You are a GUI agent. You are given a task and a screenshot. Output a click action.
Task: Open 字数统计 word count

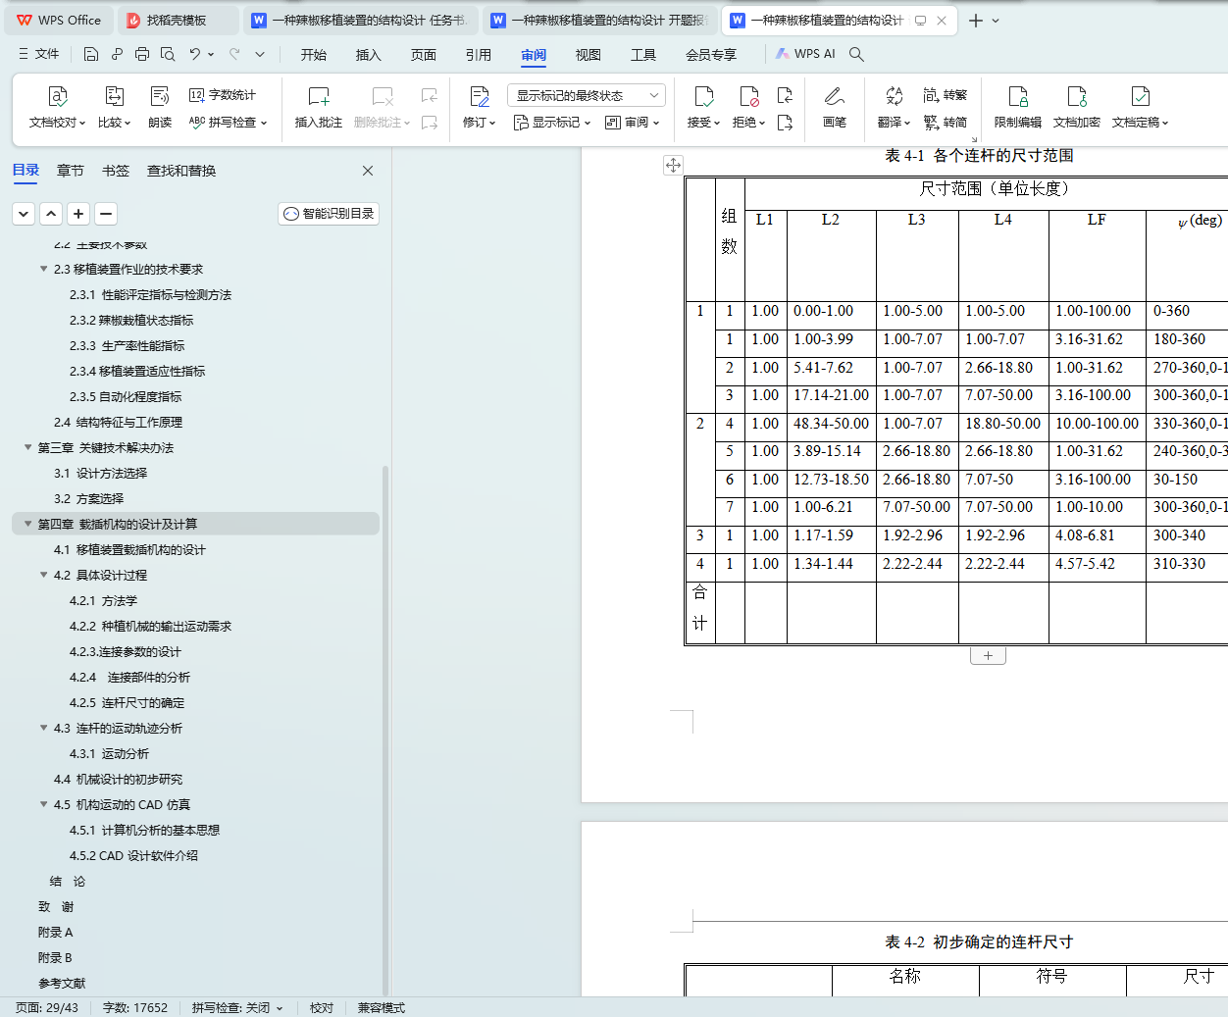(x=223, y=95)
